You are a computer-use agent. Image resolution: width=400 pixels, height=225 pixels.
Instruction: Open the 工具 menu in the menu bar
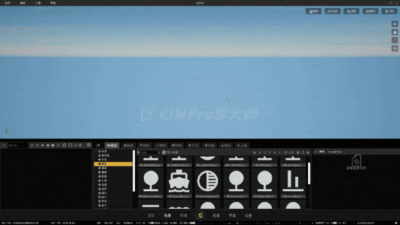click(x=37, y=3)
